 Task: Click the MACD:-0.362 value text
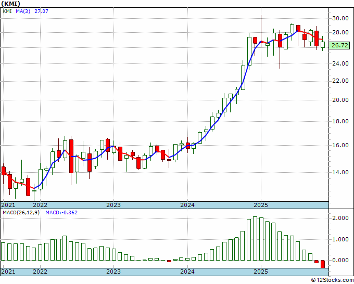point(61,213)
